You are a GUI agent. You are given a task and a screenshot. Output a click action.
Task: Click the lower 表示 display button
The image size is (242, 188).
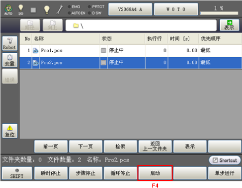[190, 146]
